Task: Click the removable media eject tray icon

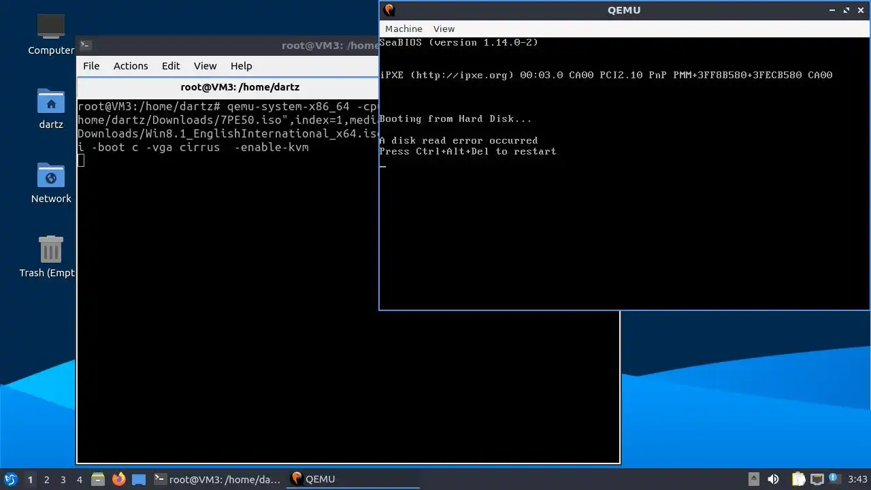Action: pos(753,479)
